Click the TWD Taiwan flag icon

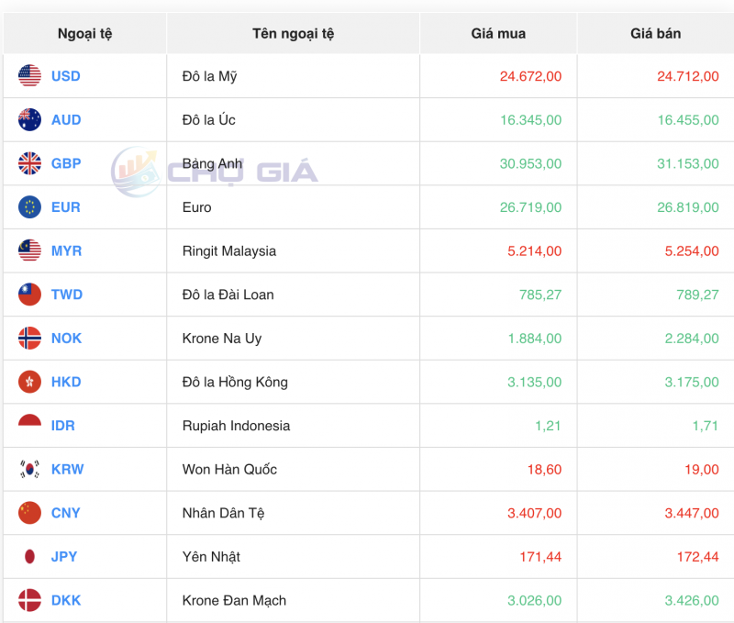point(28,295)
